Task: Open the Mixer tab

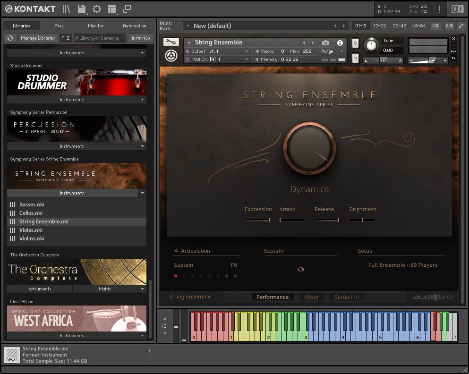Action: pos(311,297)
